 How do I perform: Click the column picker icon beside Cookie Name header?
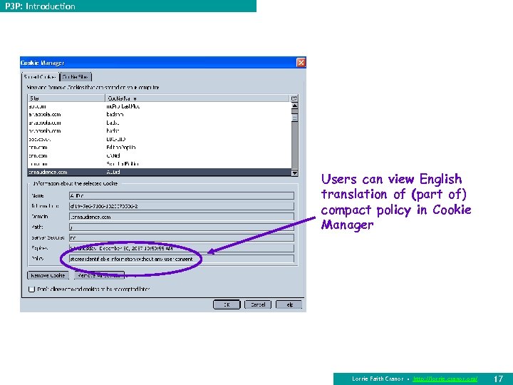(294, 98)
